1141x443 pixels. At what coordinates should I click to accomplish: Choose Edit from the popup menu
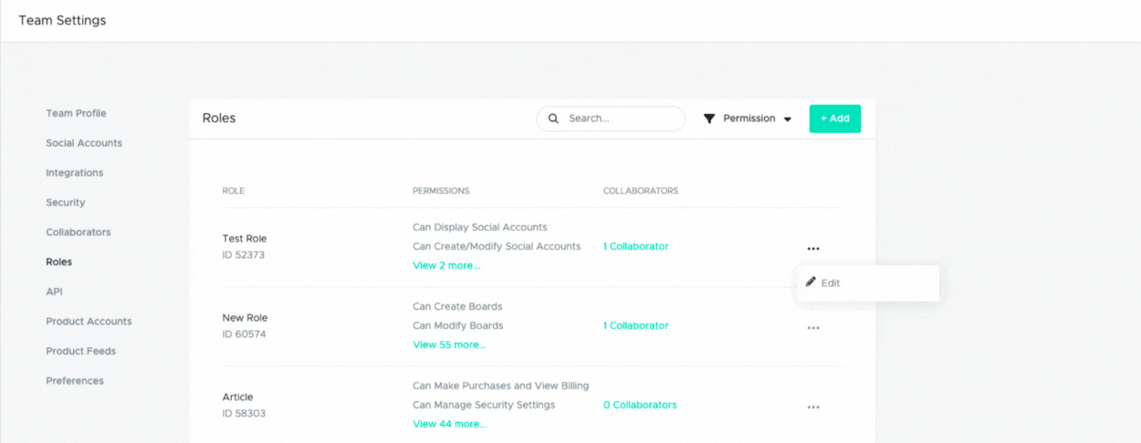pyautogui.click(x=868, y=283)
